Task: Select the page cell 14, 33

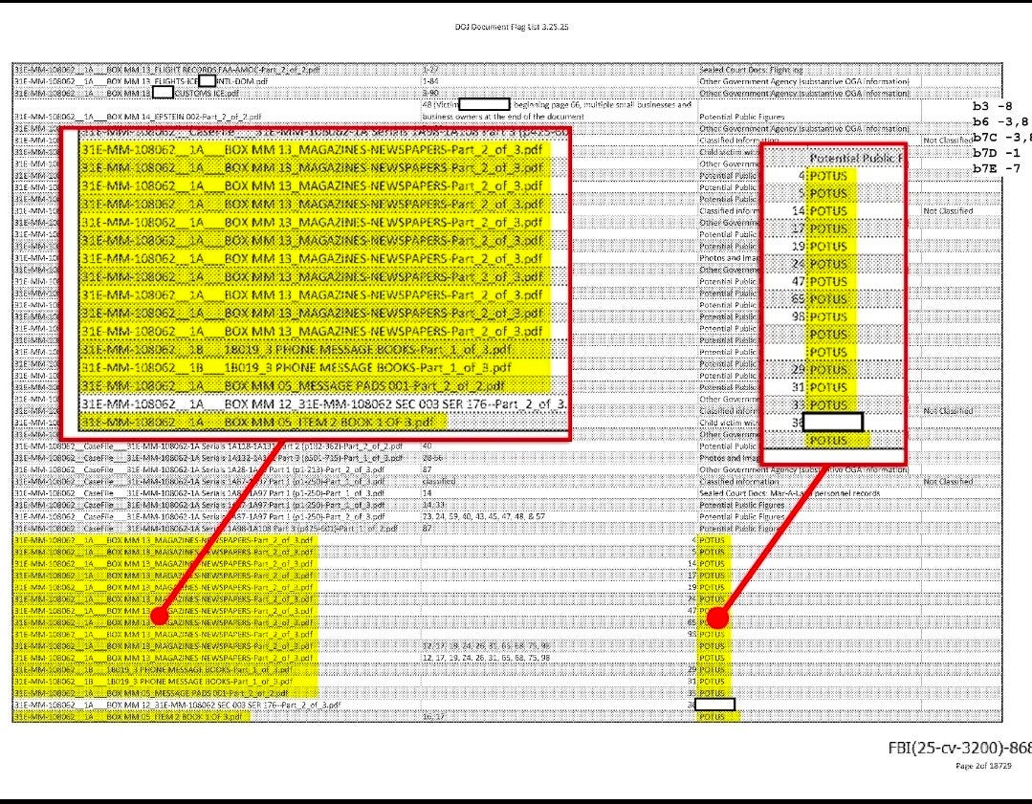Action: pyautogui.click(x=433, y=506)
